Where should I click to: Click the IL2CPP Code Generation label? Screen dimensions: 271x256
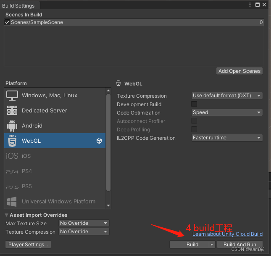point(146,138)
